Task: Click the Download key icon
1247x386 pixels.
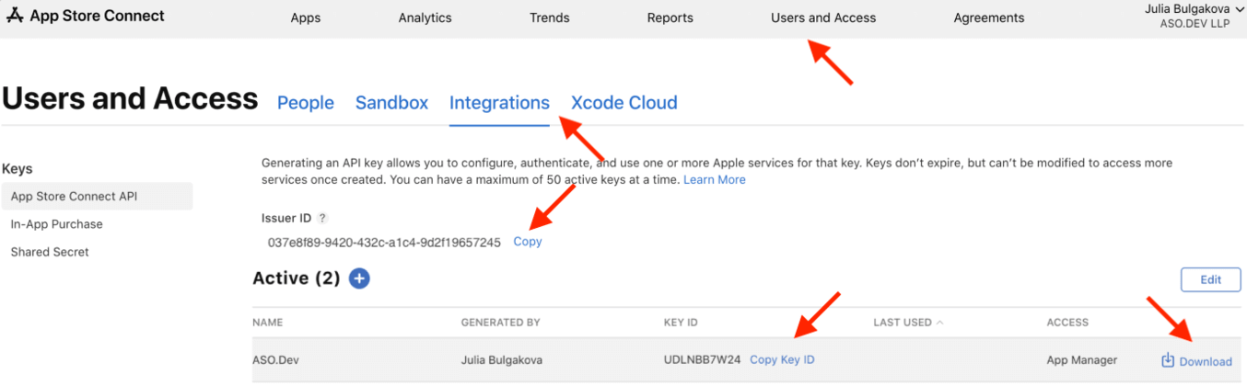Action: [x=1168, y=360]
